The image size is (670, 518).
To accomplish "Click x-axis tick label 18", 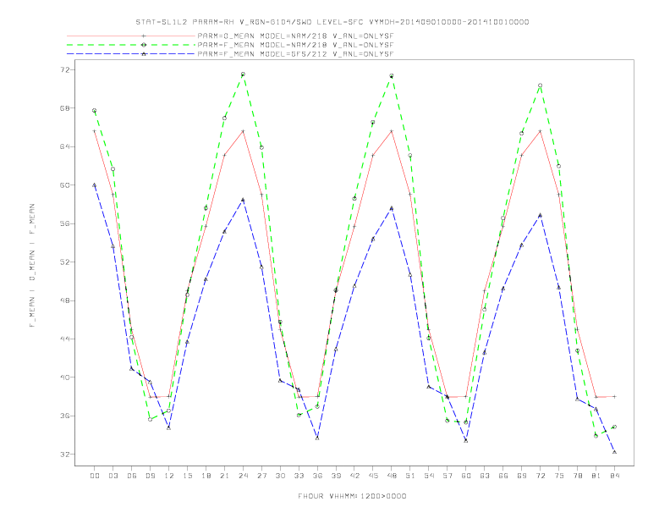I will 206,476.
